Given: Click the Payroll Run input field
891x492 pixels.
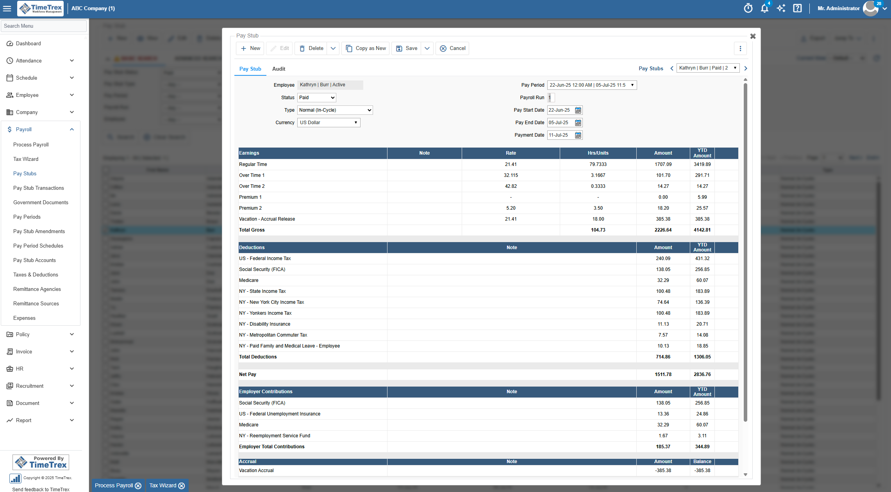Looking at the screenshot, I should point(551,98).
